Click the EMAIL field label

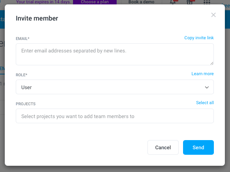click(22, 39)
